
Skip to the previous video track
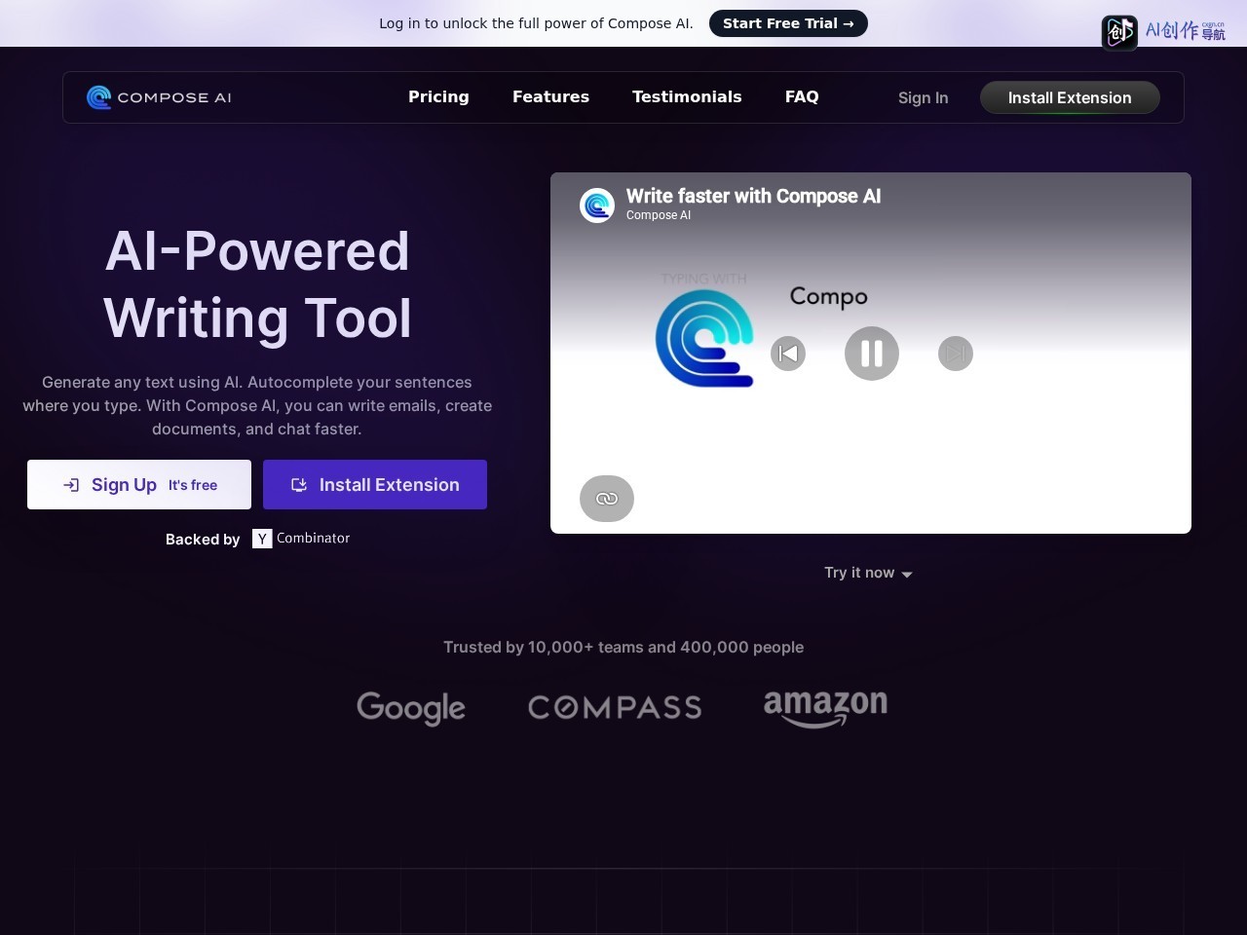pyautogui.click(x=788, y=354)
